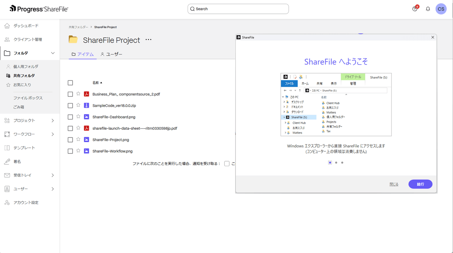Open the help icon with red badge
The height and width of the screenshot is (253, 453).
(x=415, y=9)
